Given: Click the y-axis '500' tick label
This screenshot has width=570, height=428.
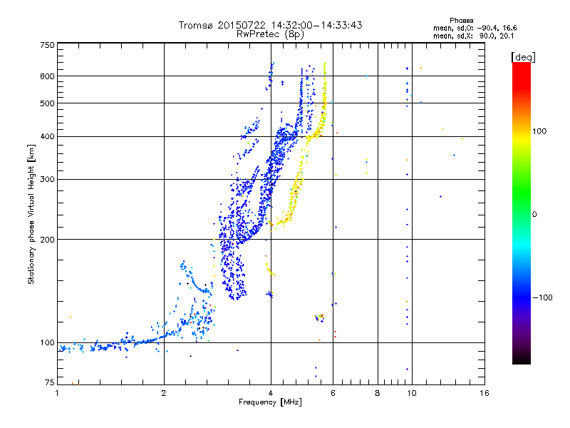Looking at the screenshot, I should (47, 103).
